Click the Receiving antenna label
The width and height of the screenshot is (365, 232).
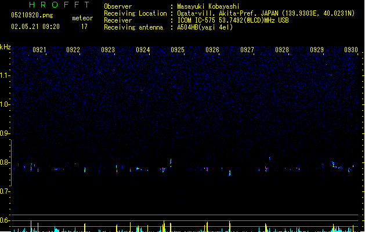coord(133,27)
